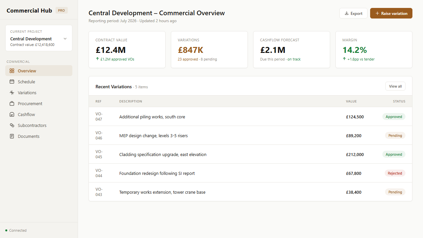Click reference VO-044
423x238 pixels.
tap(99, 173)
